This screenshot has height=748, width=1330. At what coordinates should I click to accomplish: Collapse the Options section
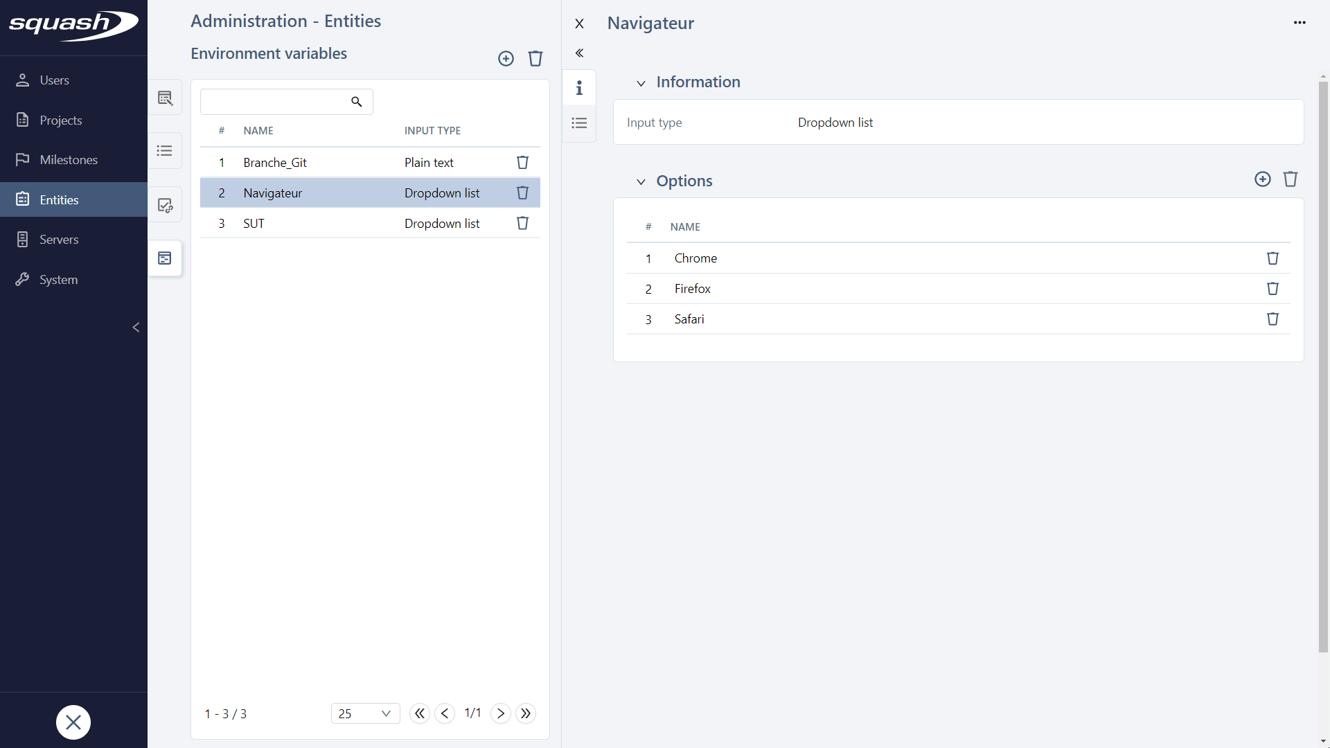[x=641, y=181]
